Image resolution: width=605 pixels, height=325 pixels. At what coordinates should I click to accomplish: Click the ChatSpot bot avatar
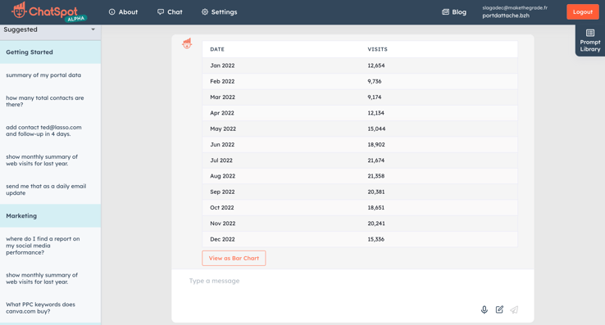(x=187, y=43)
